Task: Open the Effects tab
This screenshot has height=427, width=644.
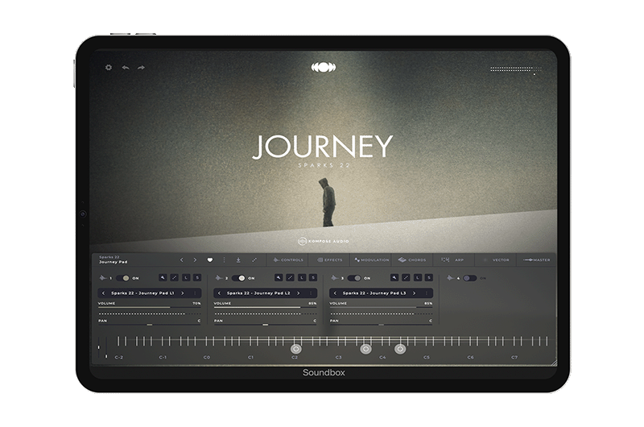Action: (330, 259)
